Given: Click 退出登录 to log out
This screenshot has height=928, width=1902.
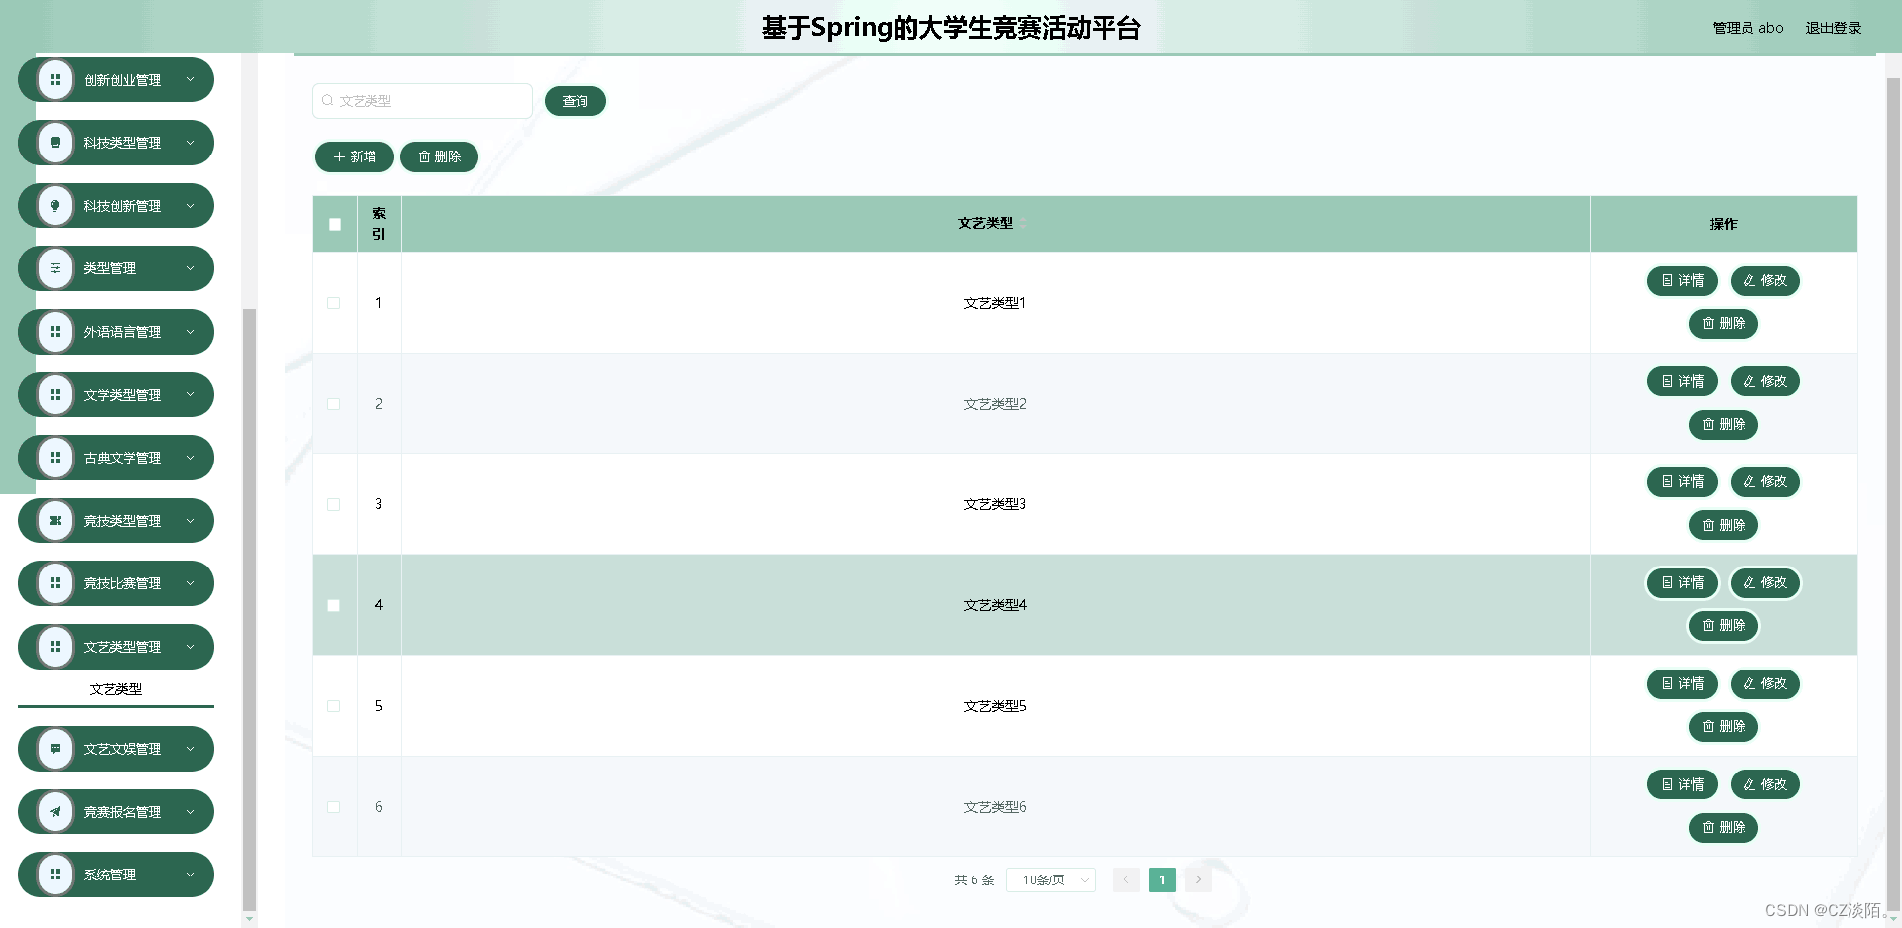Looking at the screenshot, I should click(x=1834, y=28).
